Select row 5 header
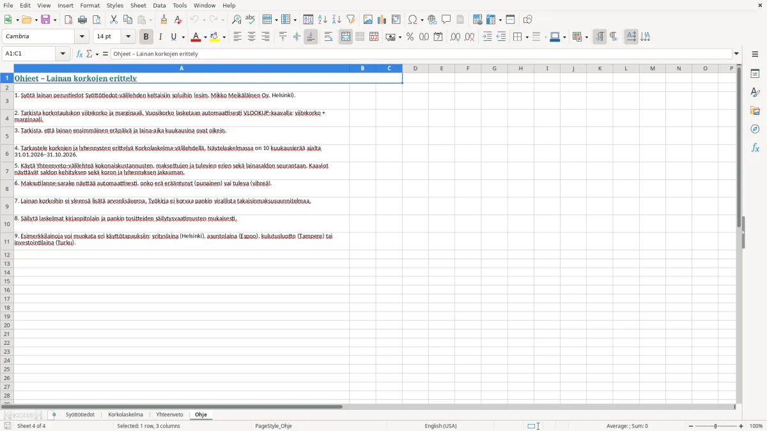This screenshot has height=431, width=767. [x=7, y=135]
